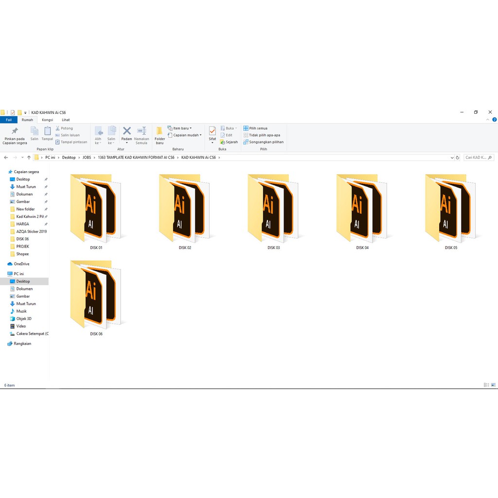Viewport: 498px width, 498px height.
Task: Refresh the folder with the reload icon
Action: [458, 158]
